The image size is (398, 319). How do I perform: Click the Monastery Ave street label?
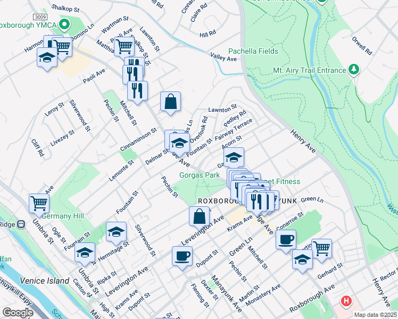(263, 295)
